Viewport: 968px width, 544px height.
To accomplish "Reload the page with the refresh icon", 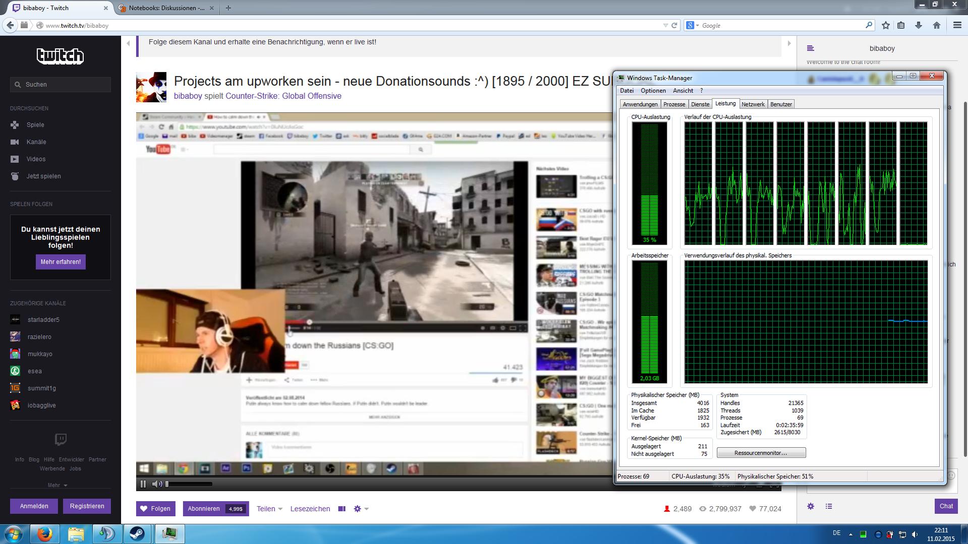I will click(674, 25).
